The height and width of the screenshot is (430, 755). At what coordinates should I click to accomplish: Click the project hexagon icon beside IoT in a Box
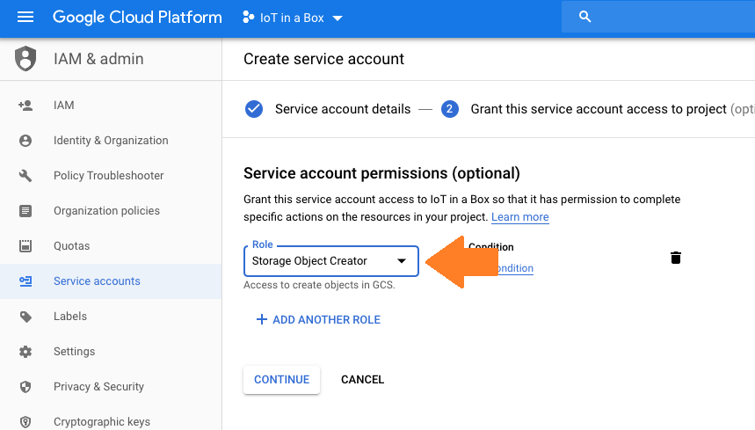pos(249,18)
